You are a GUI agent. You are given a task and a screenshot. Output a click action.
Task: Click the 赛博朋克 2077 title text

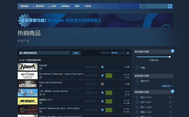coord(46,100)
